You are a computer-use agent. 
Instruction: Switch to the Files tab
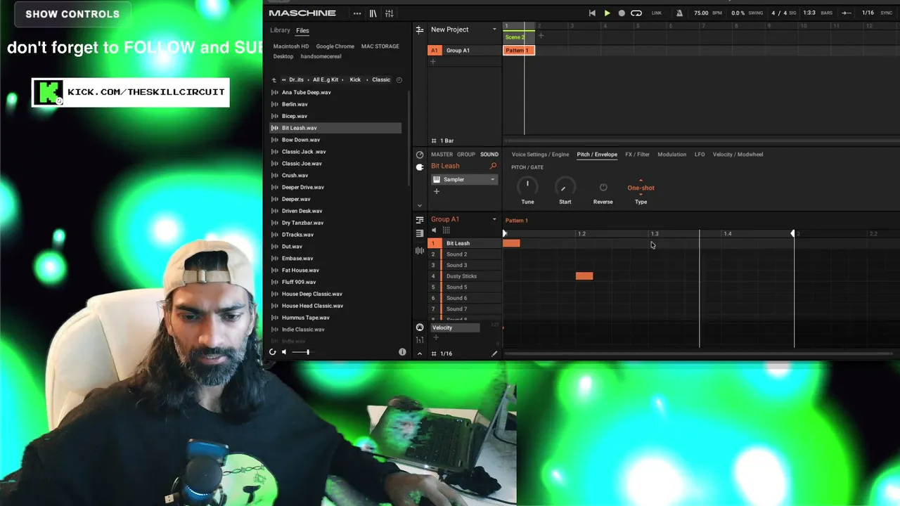pos(302,30)
